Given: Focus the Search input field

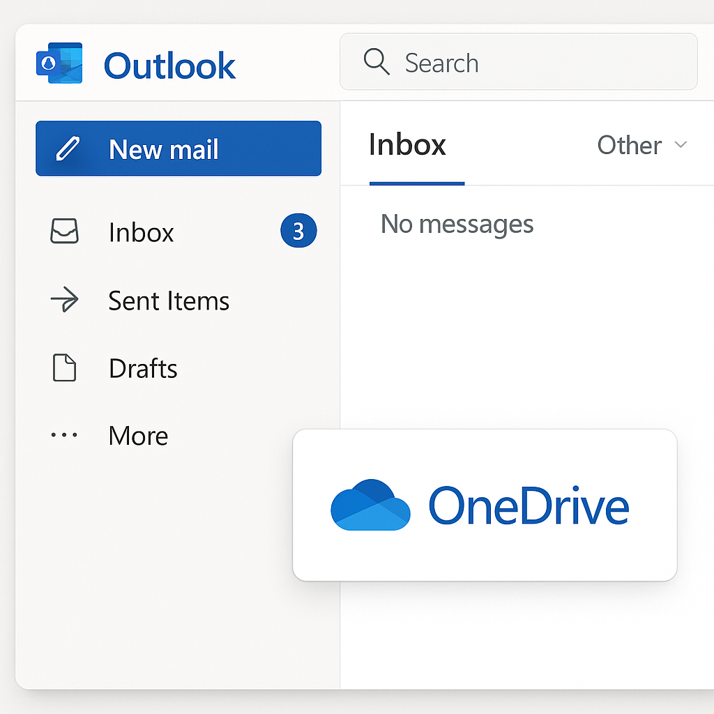Looking at the screenshot, I should 519,61.
